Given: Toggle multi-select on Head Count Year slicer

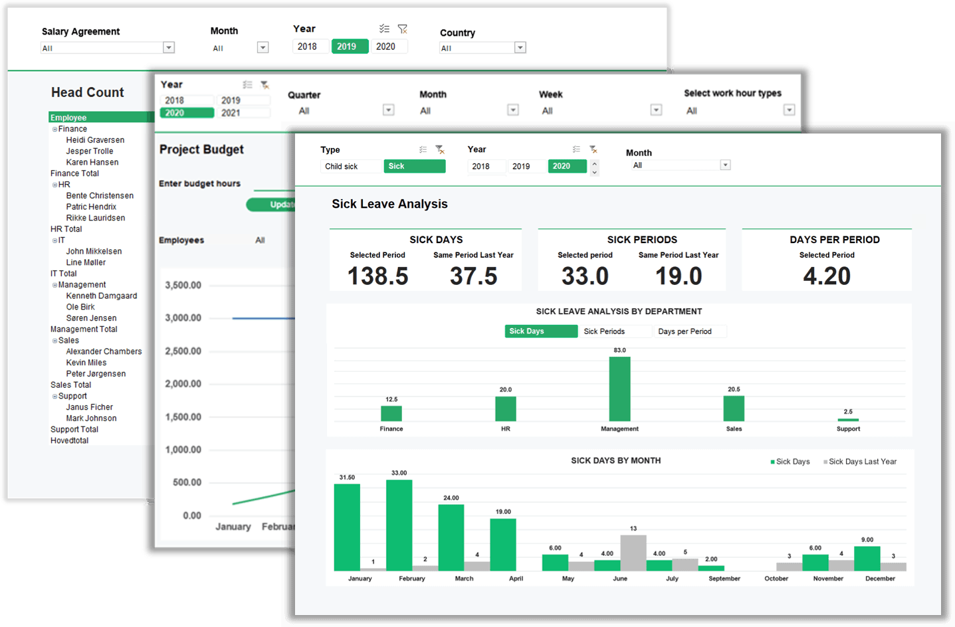Looking at the screenshot, I should coord(384,29).
